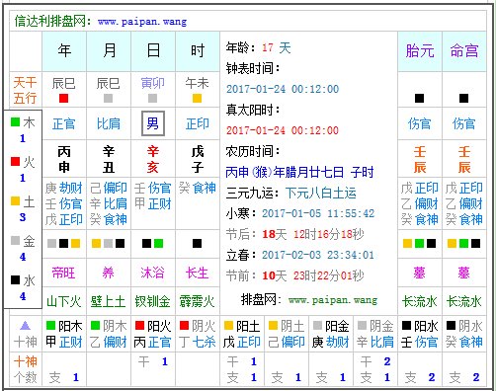Click the gray square under 寅卯
The width and height of the screenshot is (496, 391).
click(152, 98)
